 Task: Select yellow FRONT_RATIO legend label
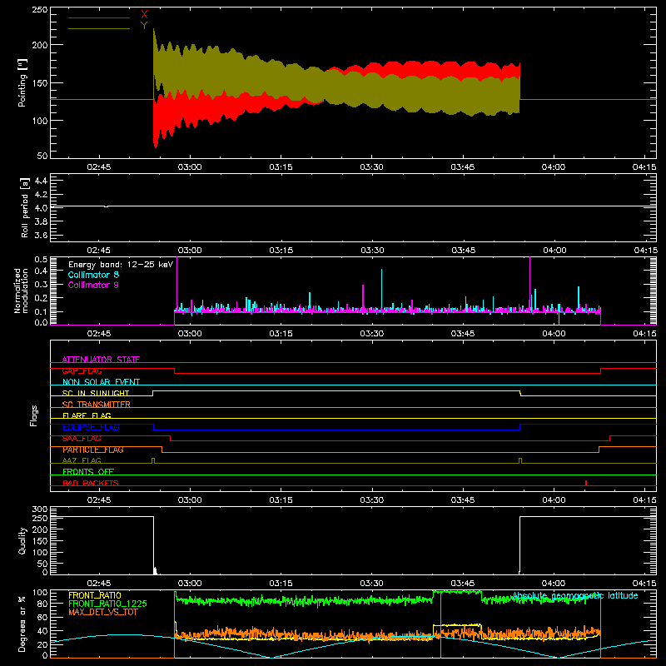(x=95, y=595)
